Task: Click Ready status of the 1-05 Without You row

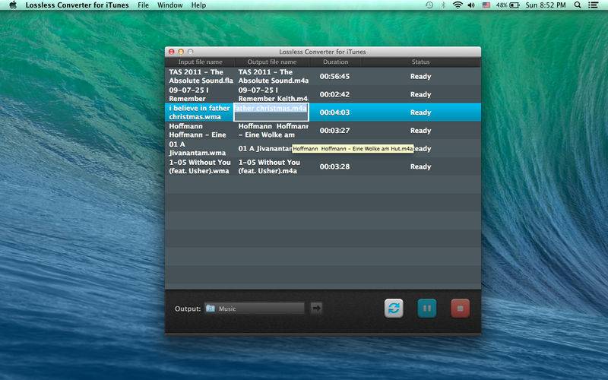Action: [x=421, y=166]
